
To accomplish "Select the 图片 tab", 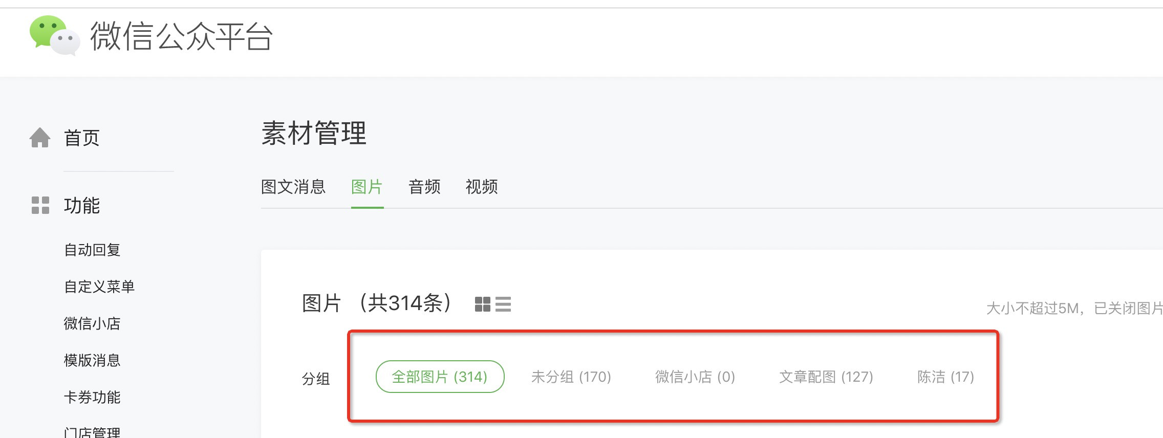I will tap(367, 187).
